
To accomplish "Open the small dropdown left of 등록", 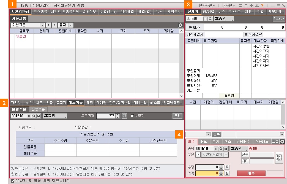I will [208, 134].
